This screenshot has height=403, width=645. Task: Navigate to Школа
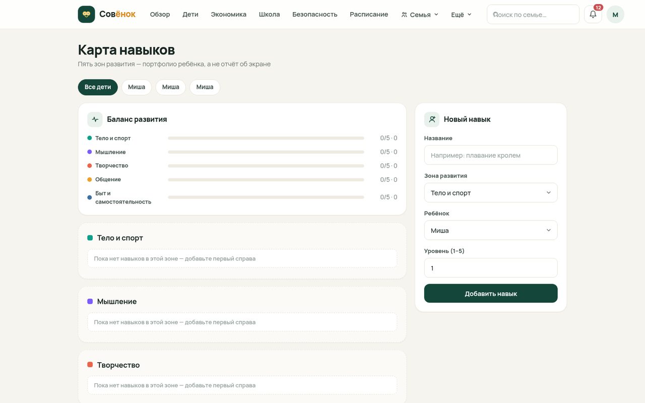[270, 15]
